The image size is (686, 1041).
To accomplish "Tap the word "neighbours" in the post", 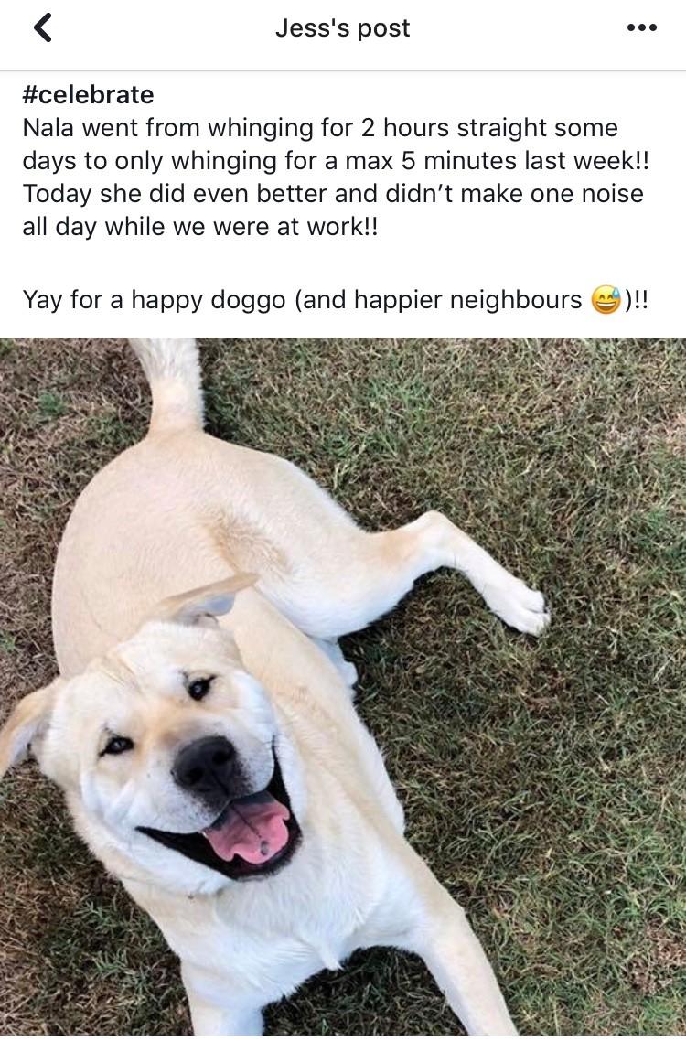I will pos(516,300).
